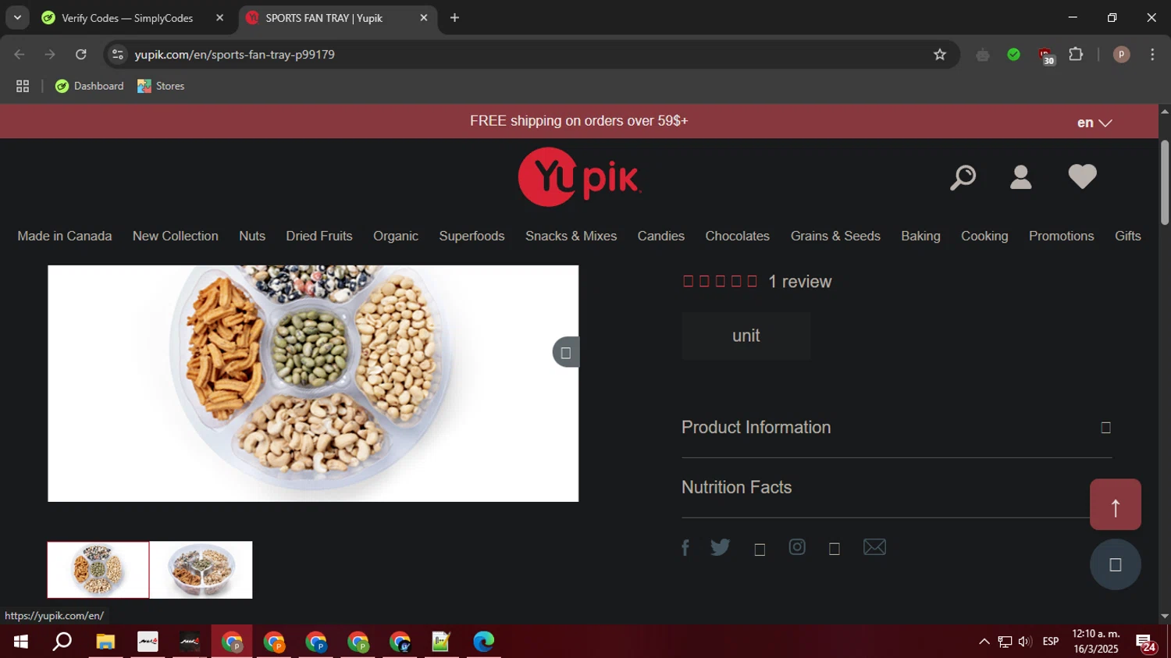Share product on Facebook

point(685,548)
